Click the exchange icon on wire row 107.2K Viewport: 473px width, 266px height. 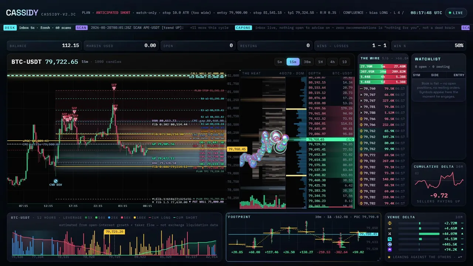[361, 137]
